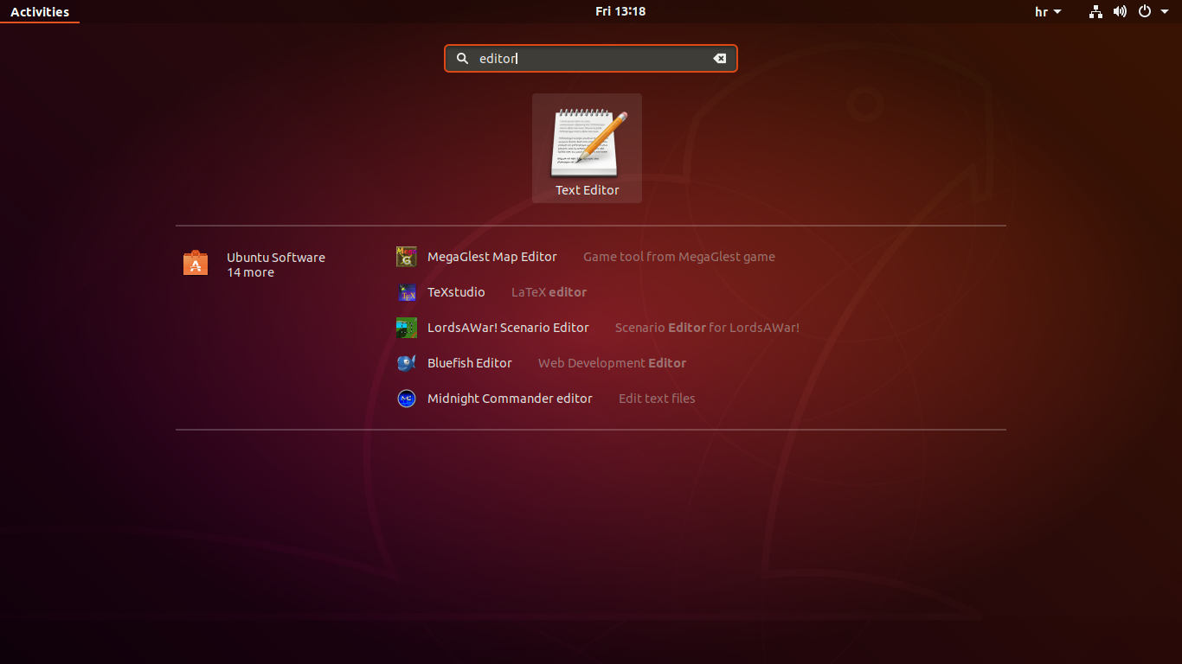Select the MegaGlest Map Editor icon
1182x664 pixels.
click(x=407, y=257)
